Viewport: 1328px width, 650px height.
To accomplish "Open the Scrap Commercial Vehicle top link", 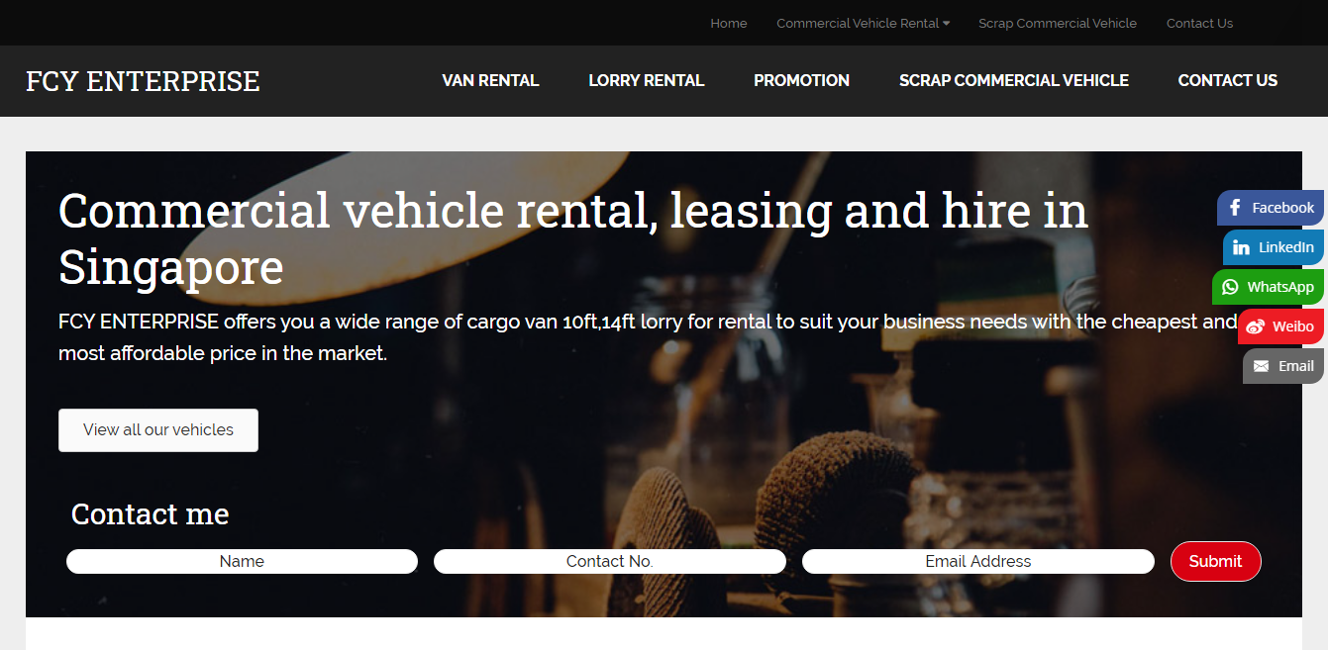I will pyautogui.click(x=1058, y=23).
